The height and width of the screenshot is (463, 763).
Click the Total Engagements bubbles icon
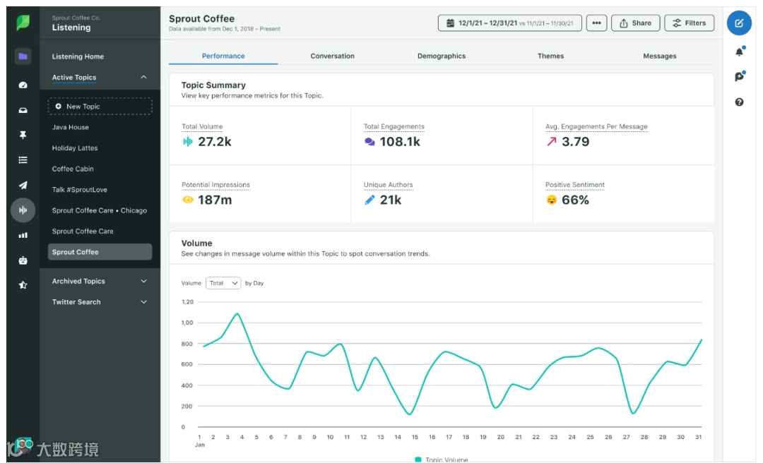369,142
